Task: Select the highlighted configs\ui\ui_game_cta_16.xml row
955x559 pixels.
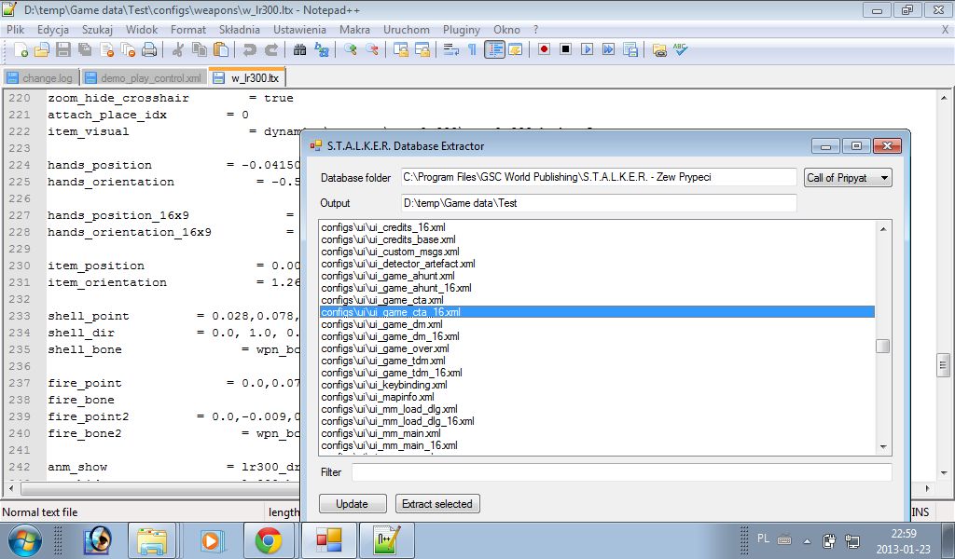Action: (598, 312)
